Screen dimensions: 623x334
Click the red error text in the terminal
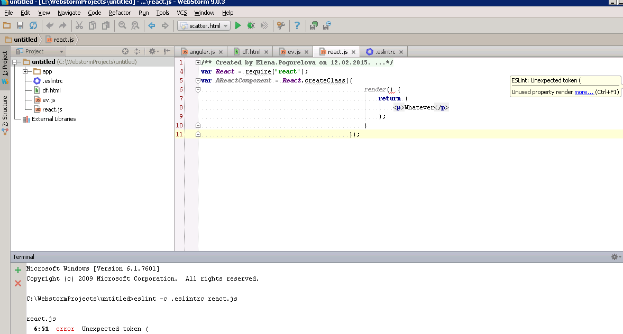point(65,329)
